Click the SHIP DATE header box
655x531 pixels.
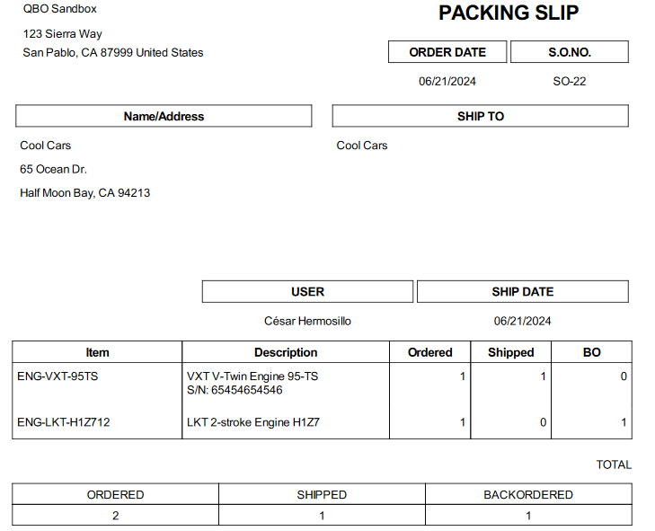(523, 291)
